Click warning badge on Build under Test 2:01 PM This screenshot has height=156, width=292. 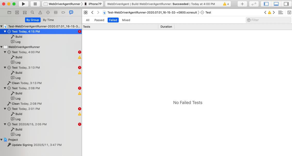(x=80, y=114)
